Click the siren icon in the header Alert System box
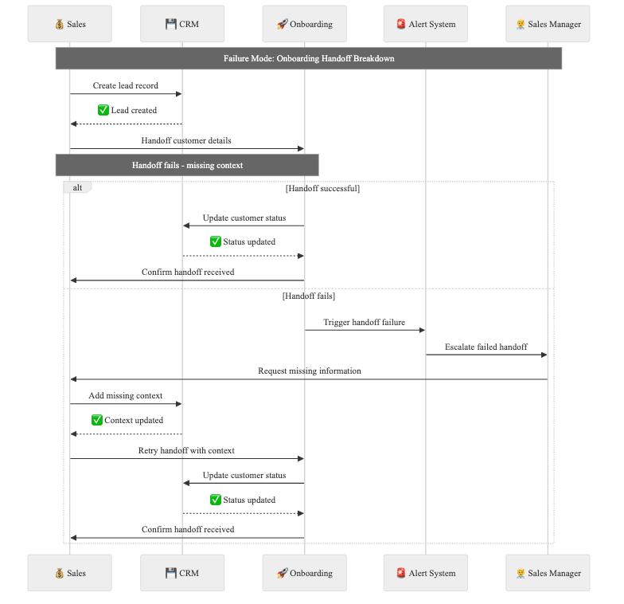 400,24
